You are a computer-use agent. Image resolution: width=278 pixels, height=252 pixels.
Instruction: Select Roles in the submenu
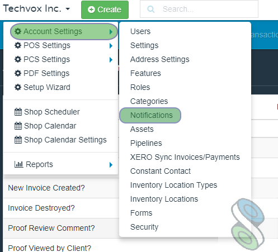(140, 87)
